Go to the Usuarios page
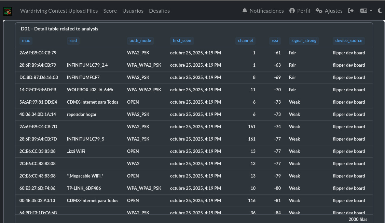This screenshot has width=385, height=223. click(x=133, y=11)
